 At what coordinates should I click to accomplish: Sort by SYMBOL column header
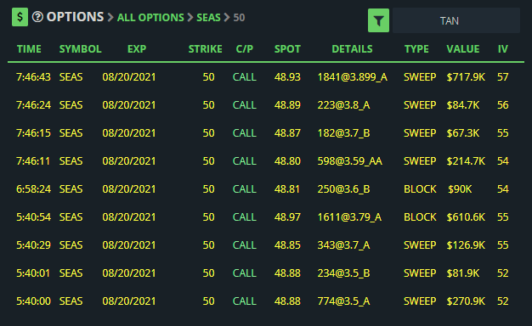click(81, 49)
